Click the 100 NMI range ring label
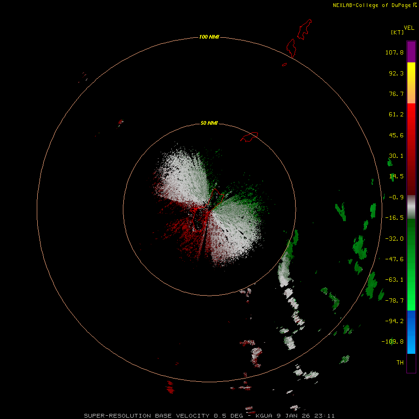 (x=209, y=37)
